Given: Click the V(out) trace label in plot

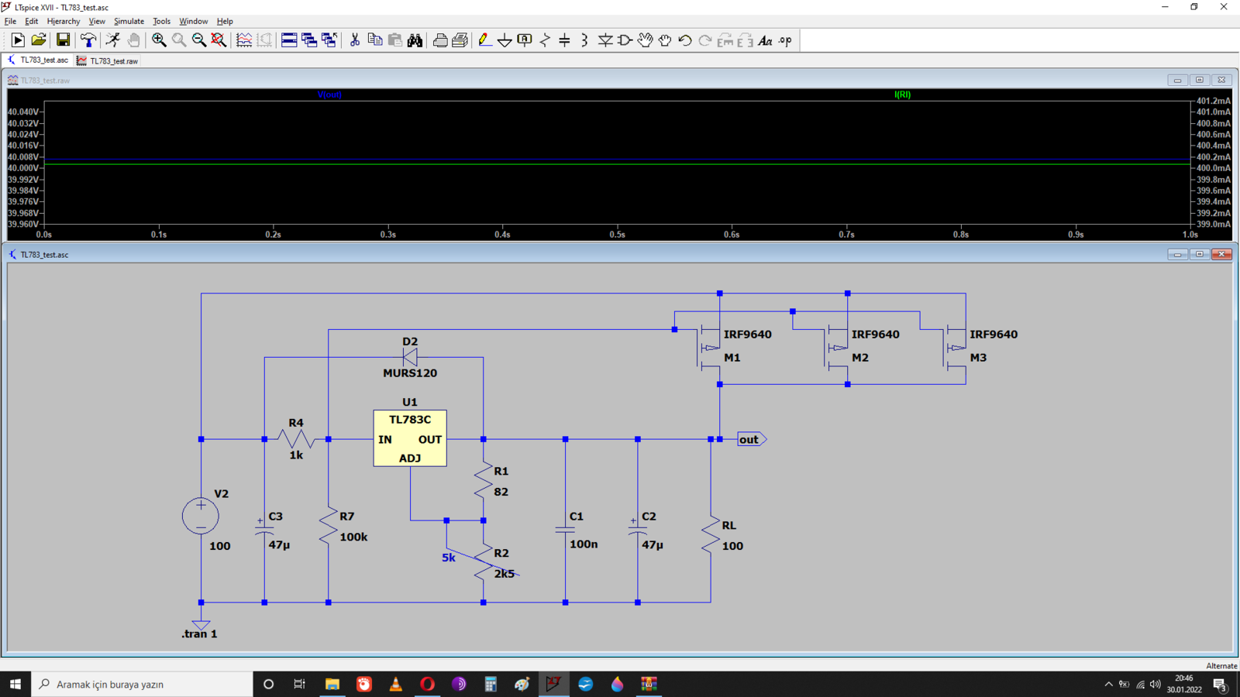Looking at the screenshot, I should [x=329, y=94].
